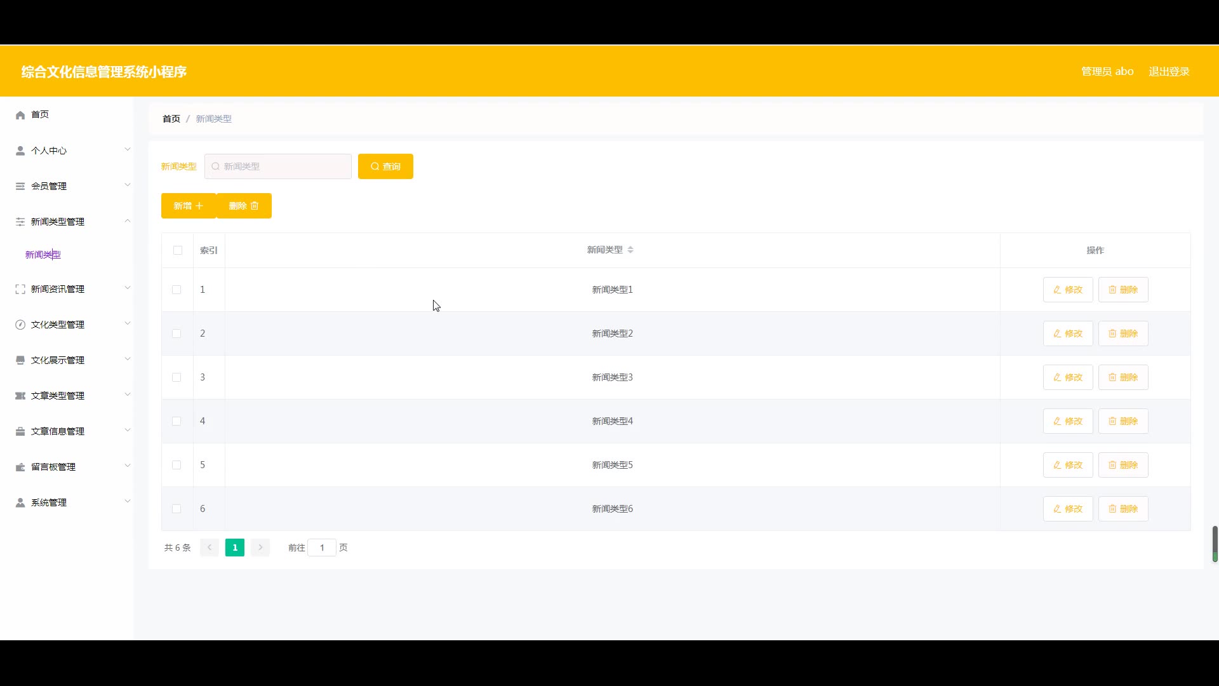Open the 文章类型管理 menu item

[58, 396]
